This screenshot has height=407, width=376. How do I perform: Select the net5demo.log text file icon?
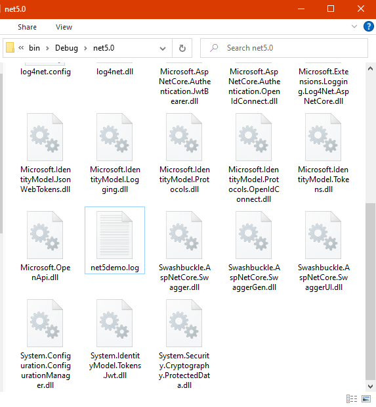tap(115, 235)
